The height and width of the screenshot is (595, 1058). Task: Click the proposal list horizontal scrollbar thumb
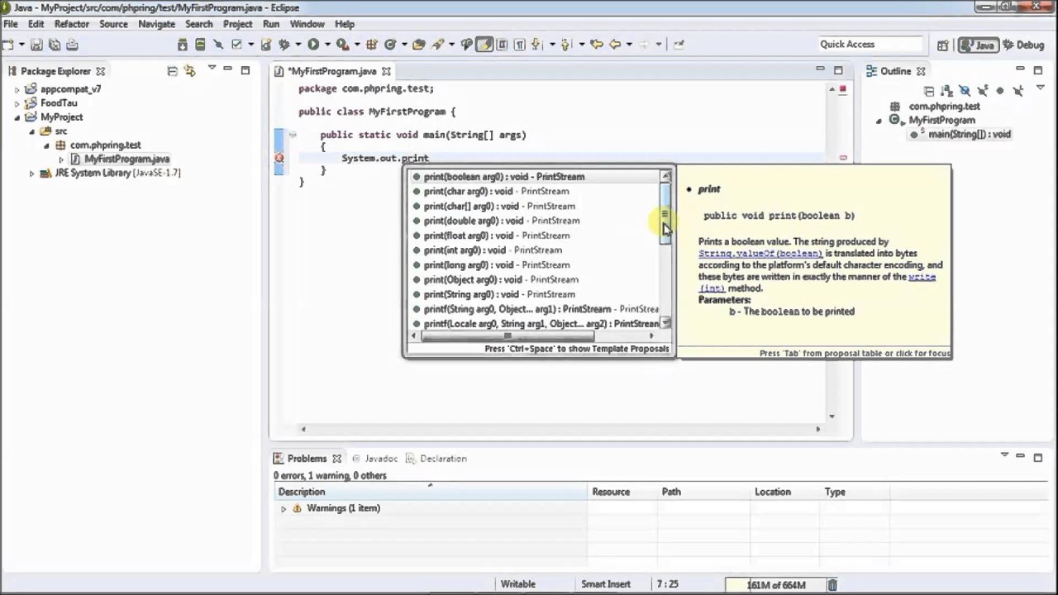pos(508,336)
